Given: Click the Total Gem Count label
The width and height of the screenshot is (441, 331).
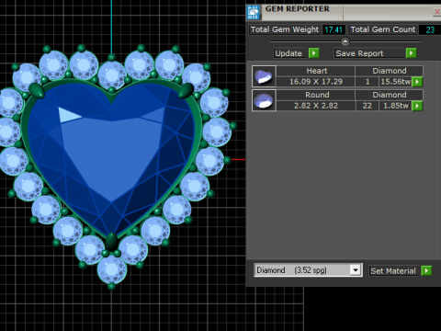Looking at the screenshot, I should [x=383, y=29].
